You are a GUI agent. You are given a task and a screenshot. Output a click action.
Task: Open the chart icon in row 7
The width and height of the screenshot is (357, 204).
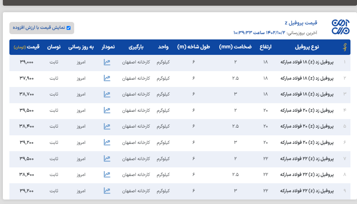[x=107, y=158]
